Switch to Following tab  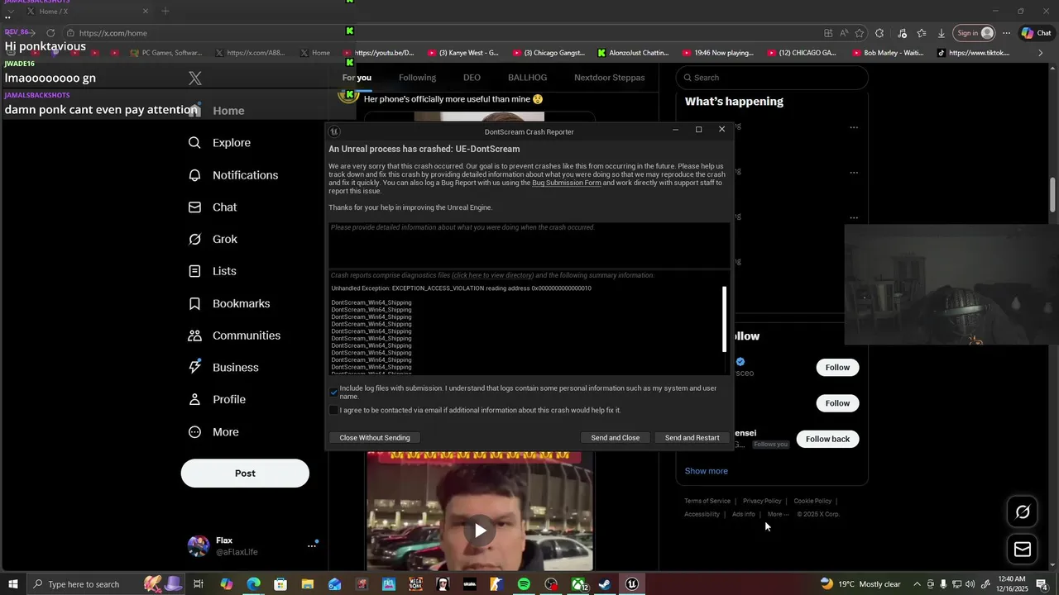click(417, 78)
